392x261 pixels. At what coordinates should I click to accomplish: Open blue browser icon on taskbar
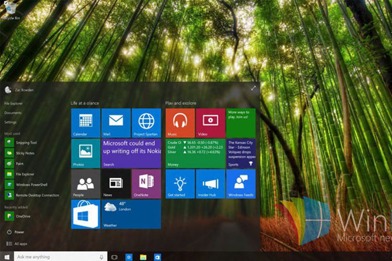(x=129, y=257)
